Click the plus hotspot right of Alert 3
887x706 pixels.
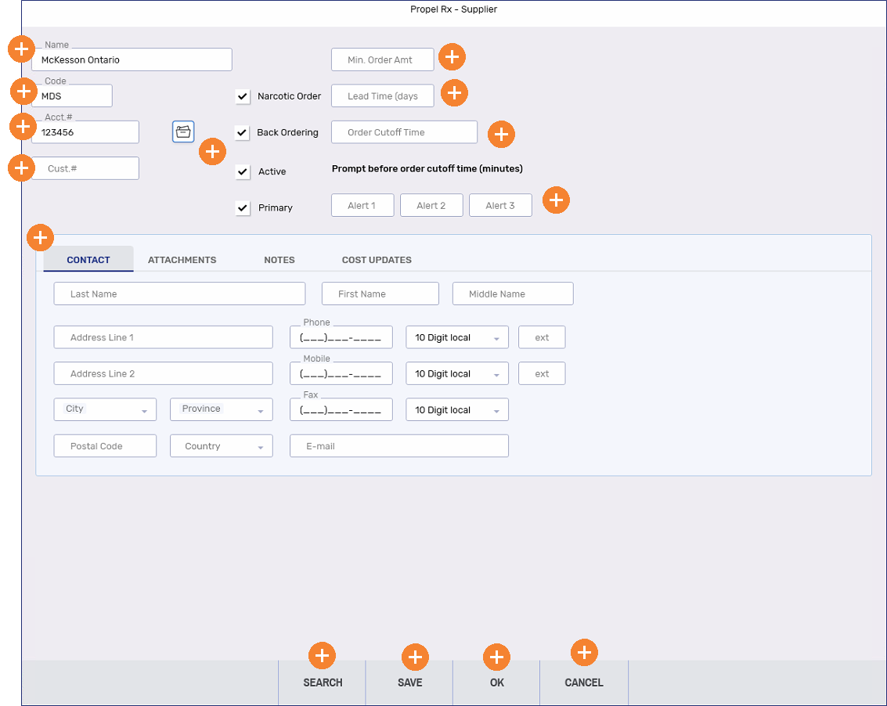556,200
